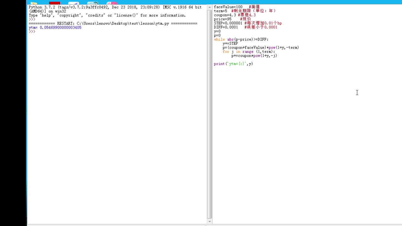Click the faceValue=100 code line
402x226 pixels.
click(x=237, y=7)
